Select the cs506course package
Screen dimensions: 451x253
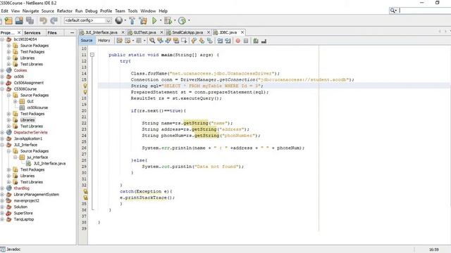[x=37, y=108]
